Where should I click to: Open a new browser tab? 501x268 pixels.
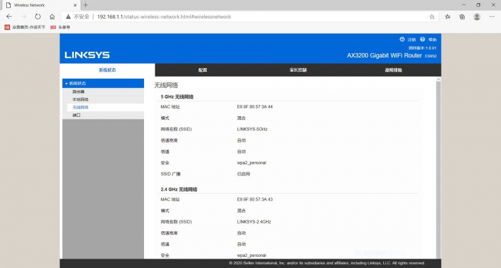pos(85,5)
